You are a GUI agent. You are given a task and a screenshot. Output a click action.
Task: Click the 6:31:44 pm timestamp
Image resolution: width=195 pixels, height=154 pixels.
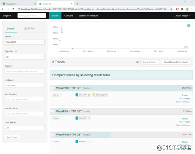[x=185, y=122]
